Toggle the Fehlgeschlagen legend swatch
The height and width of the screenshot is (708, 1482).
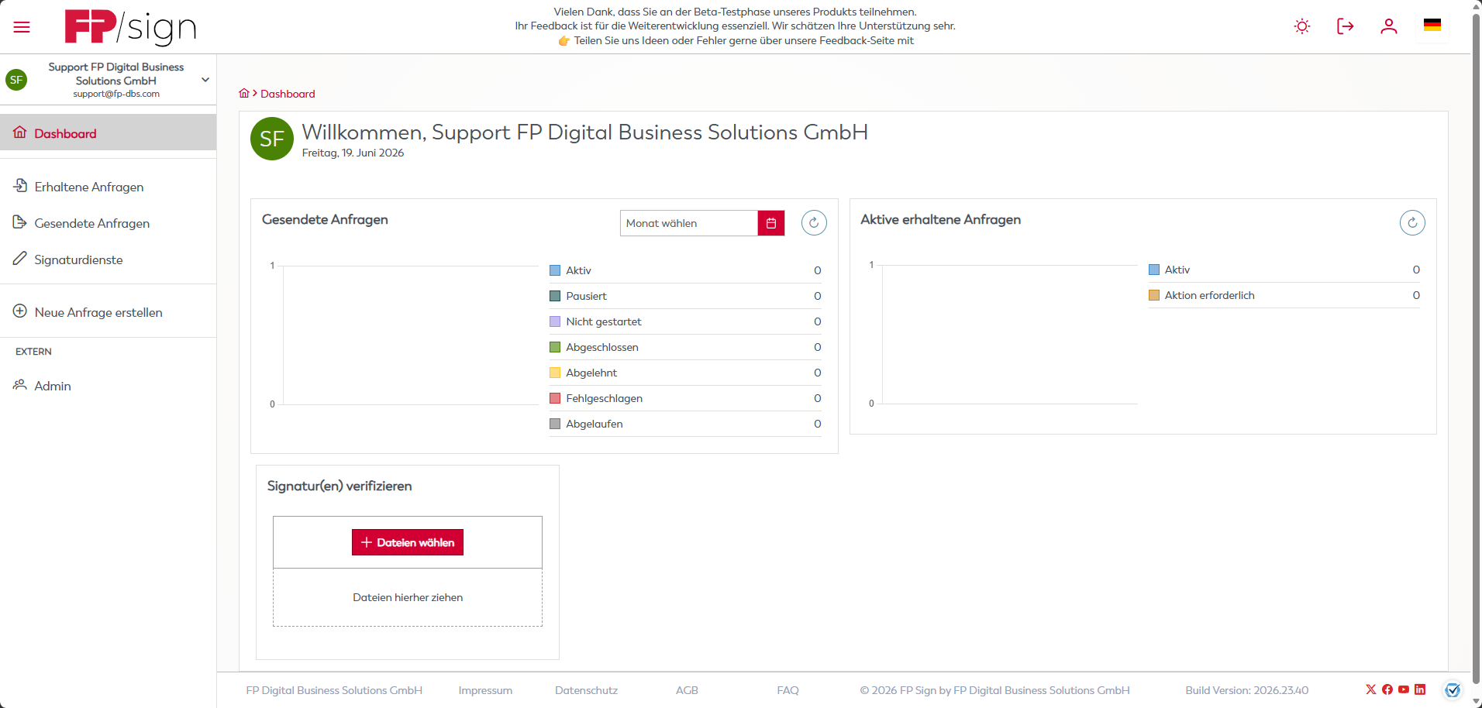(555, 398)
